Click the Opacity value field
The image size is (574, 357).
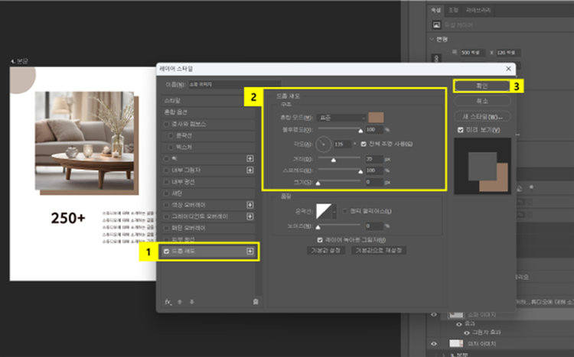pyautogui.click(x=374, y=129)
